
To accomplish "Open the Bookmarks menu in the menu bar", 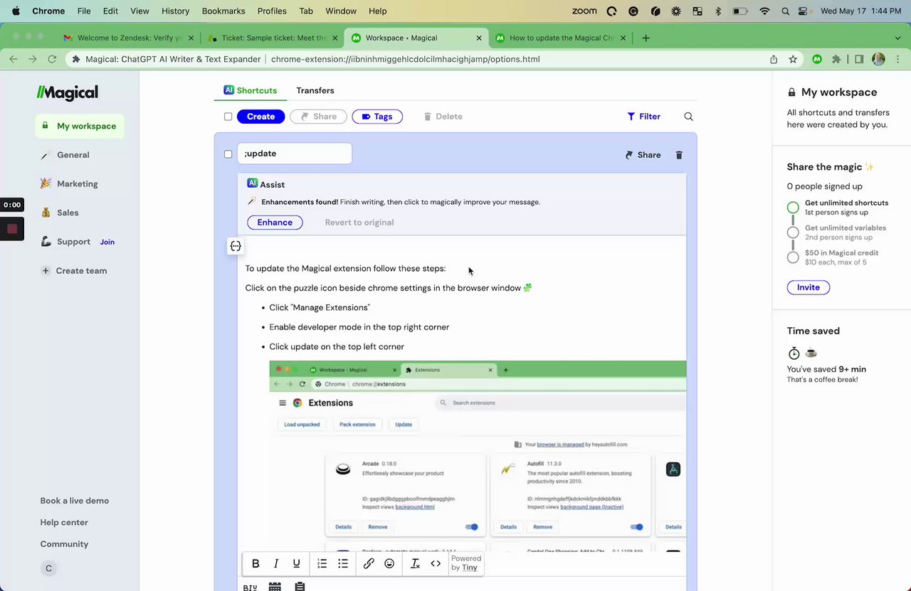I will point(223,11).
